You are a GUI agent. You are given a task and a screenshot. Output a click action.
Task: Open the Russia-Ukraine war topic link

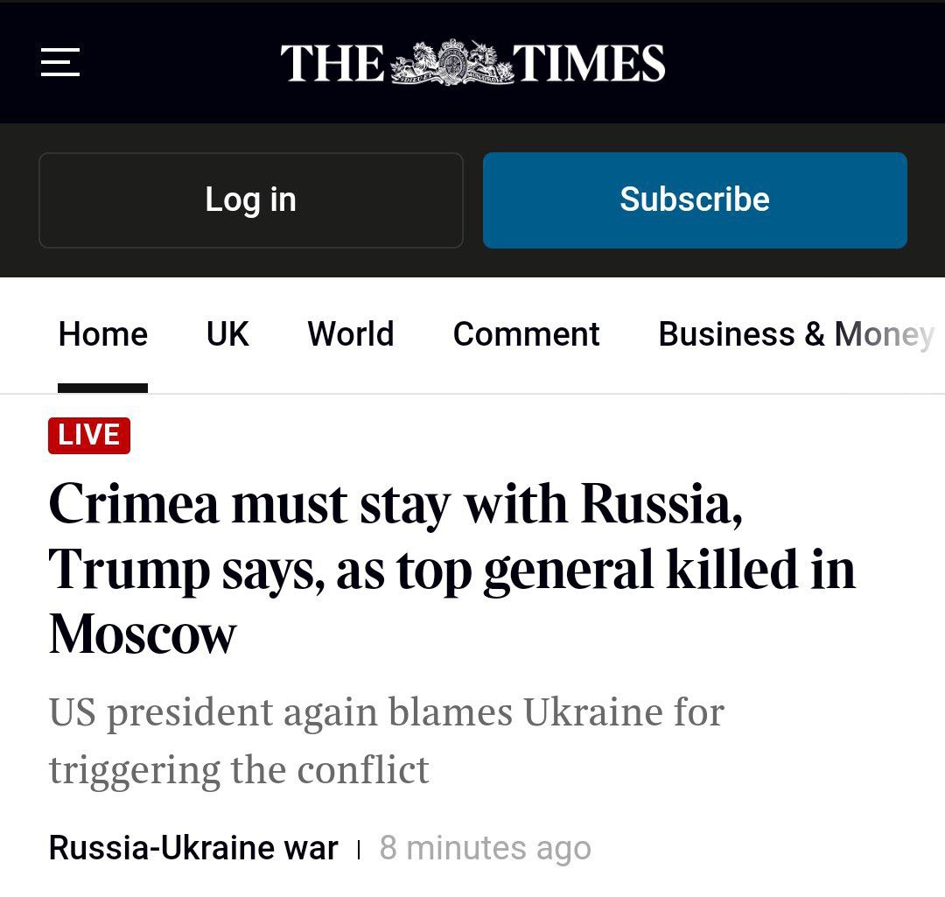[193, 848]
